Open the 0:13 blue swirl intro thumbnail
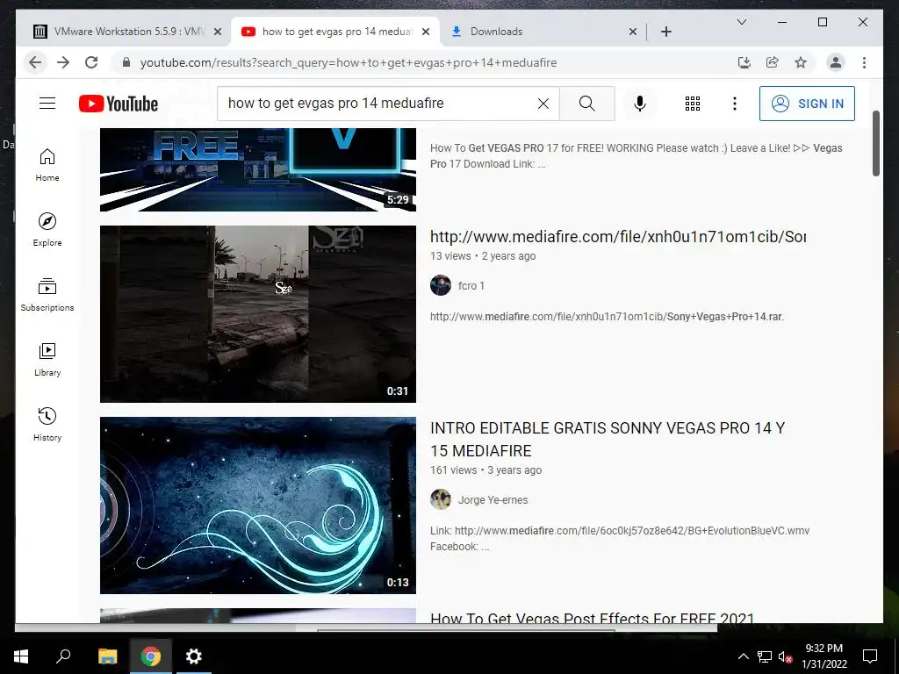 258,505
